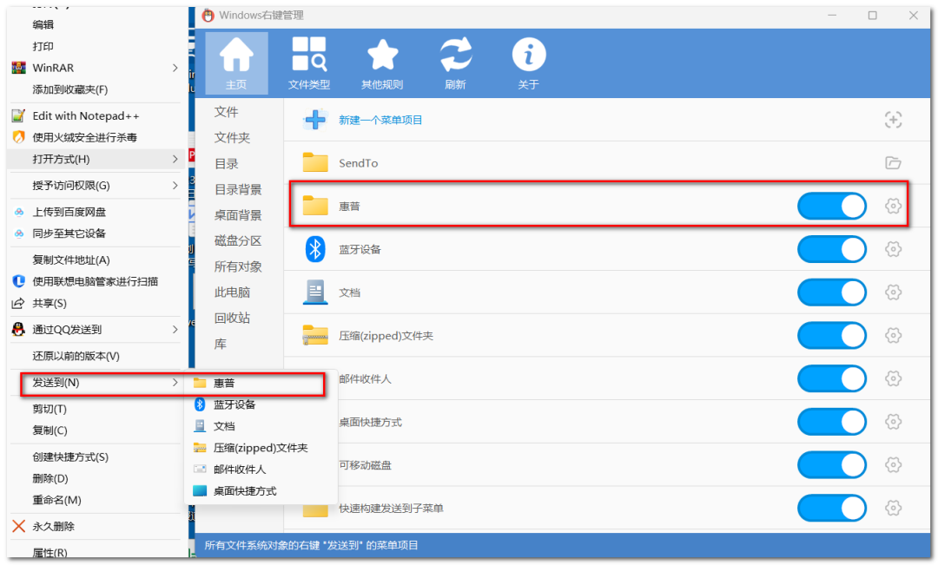Switch off 快速构建发送到子菜单 toggle
This screenshot has width=938, height=565.
coord(832,508)
